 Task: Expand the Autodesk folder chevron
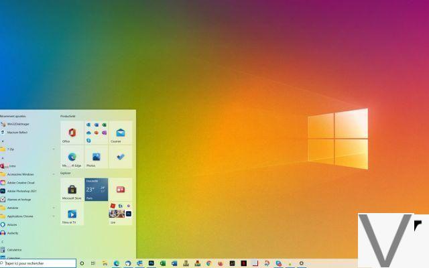pos(54,208)
